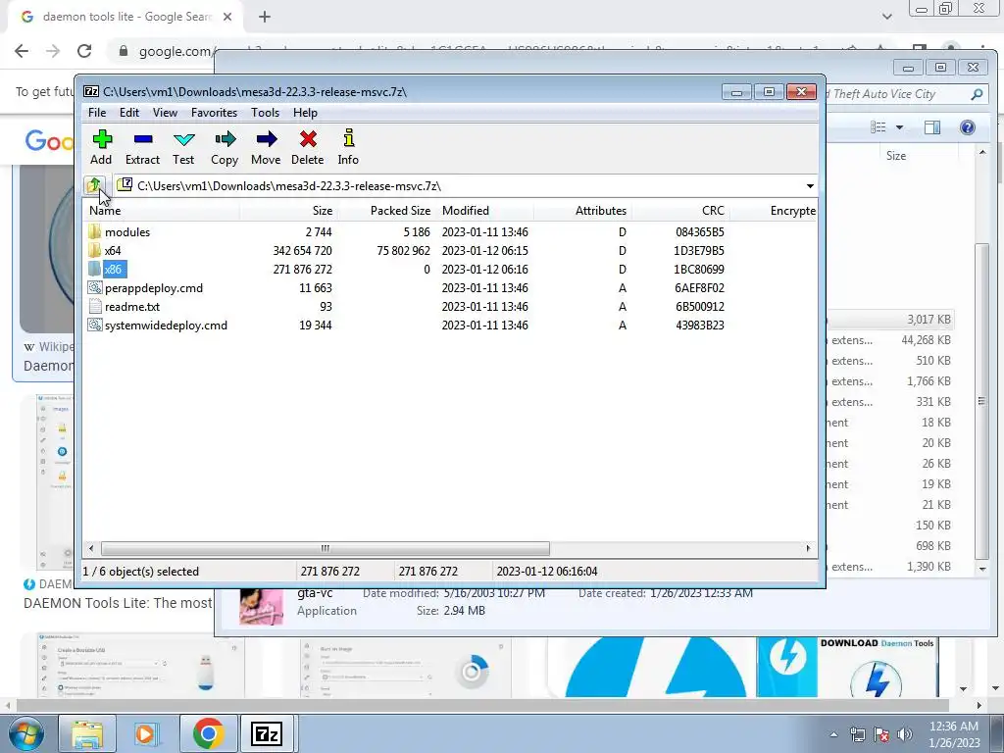Switch to Chrome in the taskbar

tap(208, 733)
